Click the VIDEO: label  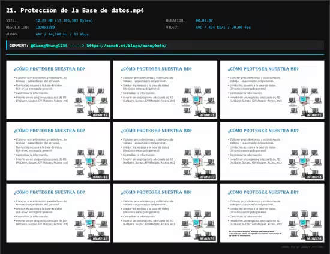click(172, 28)
